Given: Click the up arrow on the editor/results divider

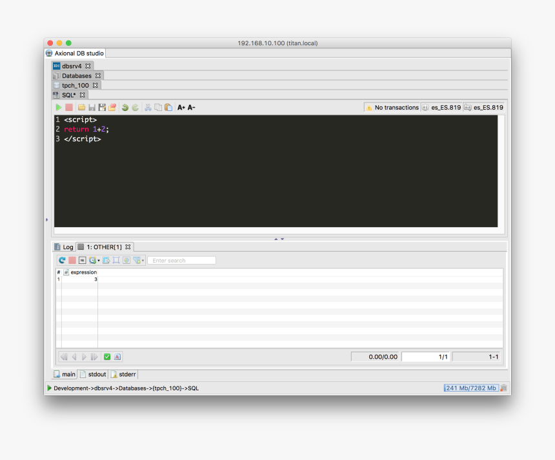Looking at the screenshot, I should (x=276, y=239).
